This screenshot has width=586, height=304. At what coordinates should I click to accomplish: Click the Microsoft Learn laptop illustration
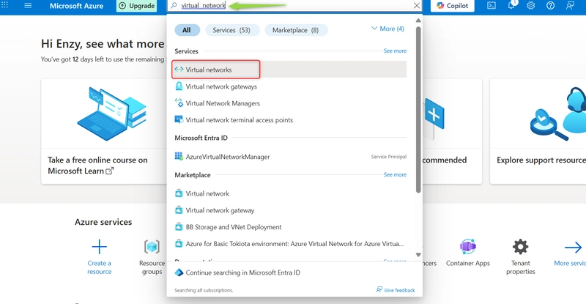[x=112, y=114]
